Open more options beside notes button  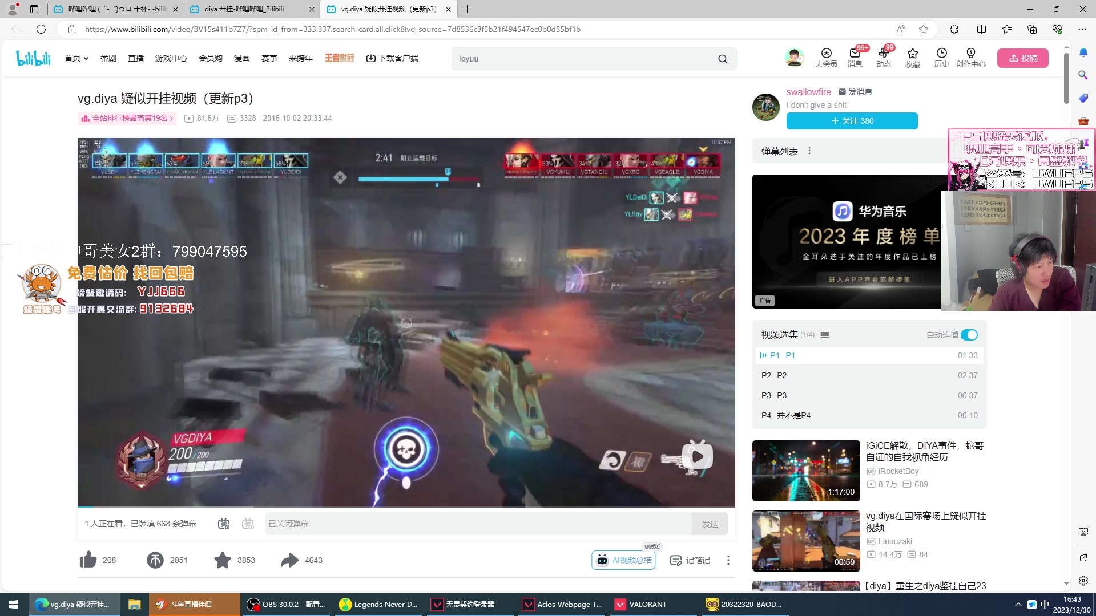tap(728, 560)
